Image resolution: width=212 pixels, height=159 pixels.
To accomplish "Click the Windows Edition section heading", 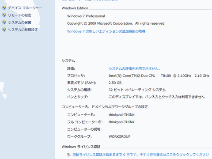I will coord(75,8).
